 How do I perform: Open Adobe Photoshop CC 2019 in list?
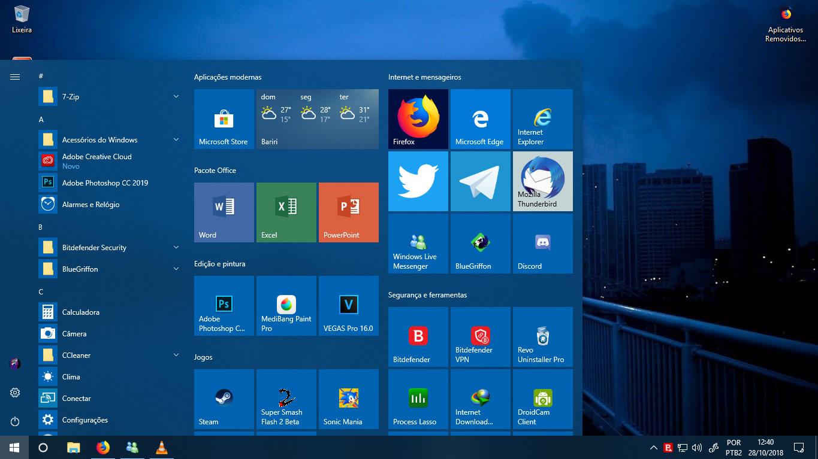[x=110, y=183]
